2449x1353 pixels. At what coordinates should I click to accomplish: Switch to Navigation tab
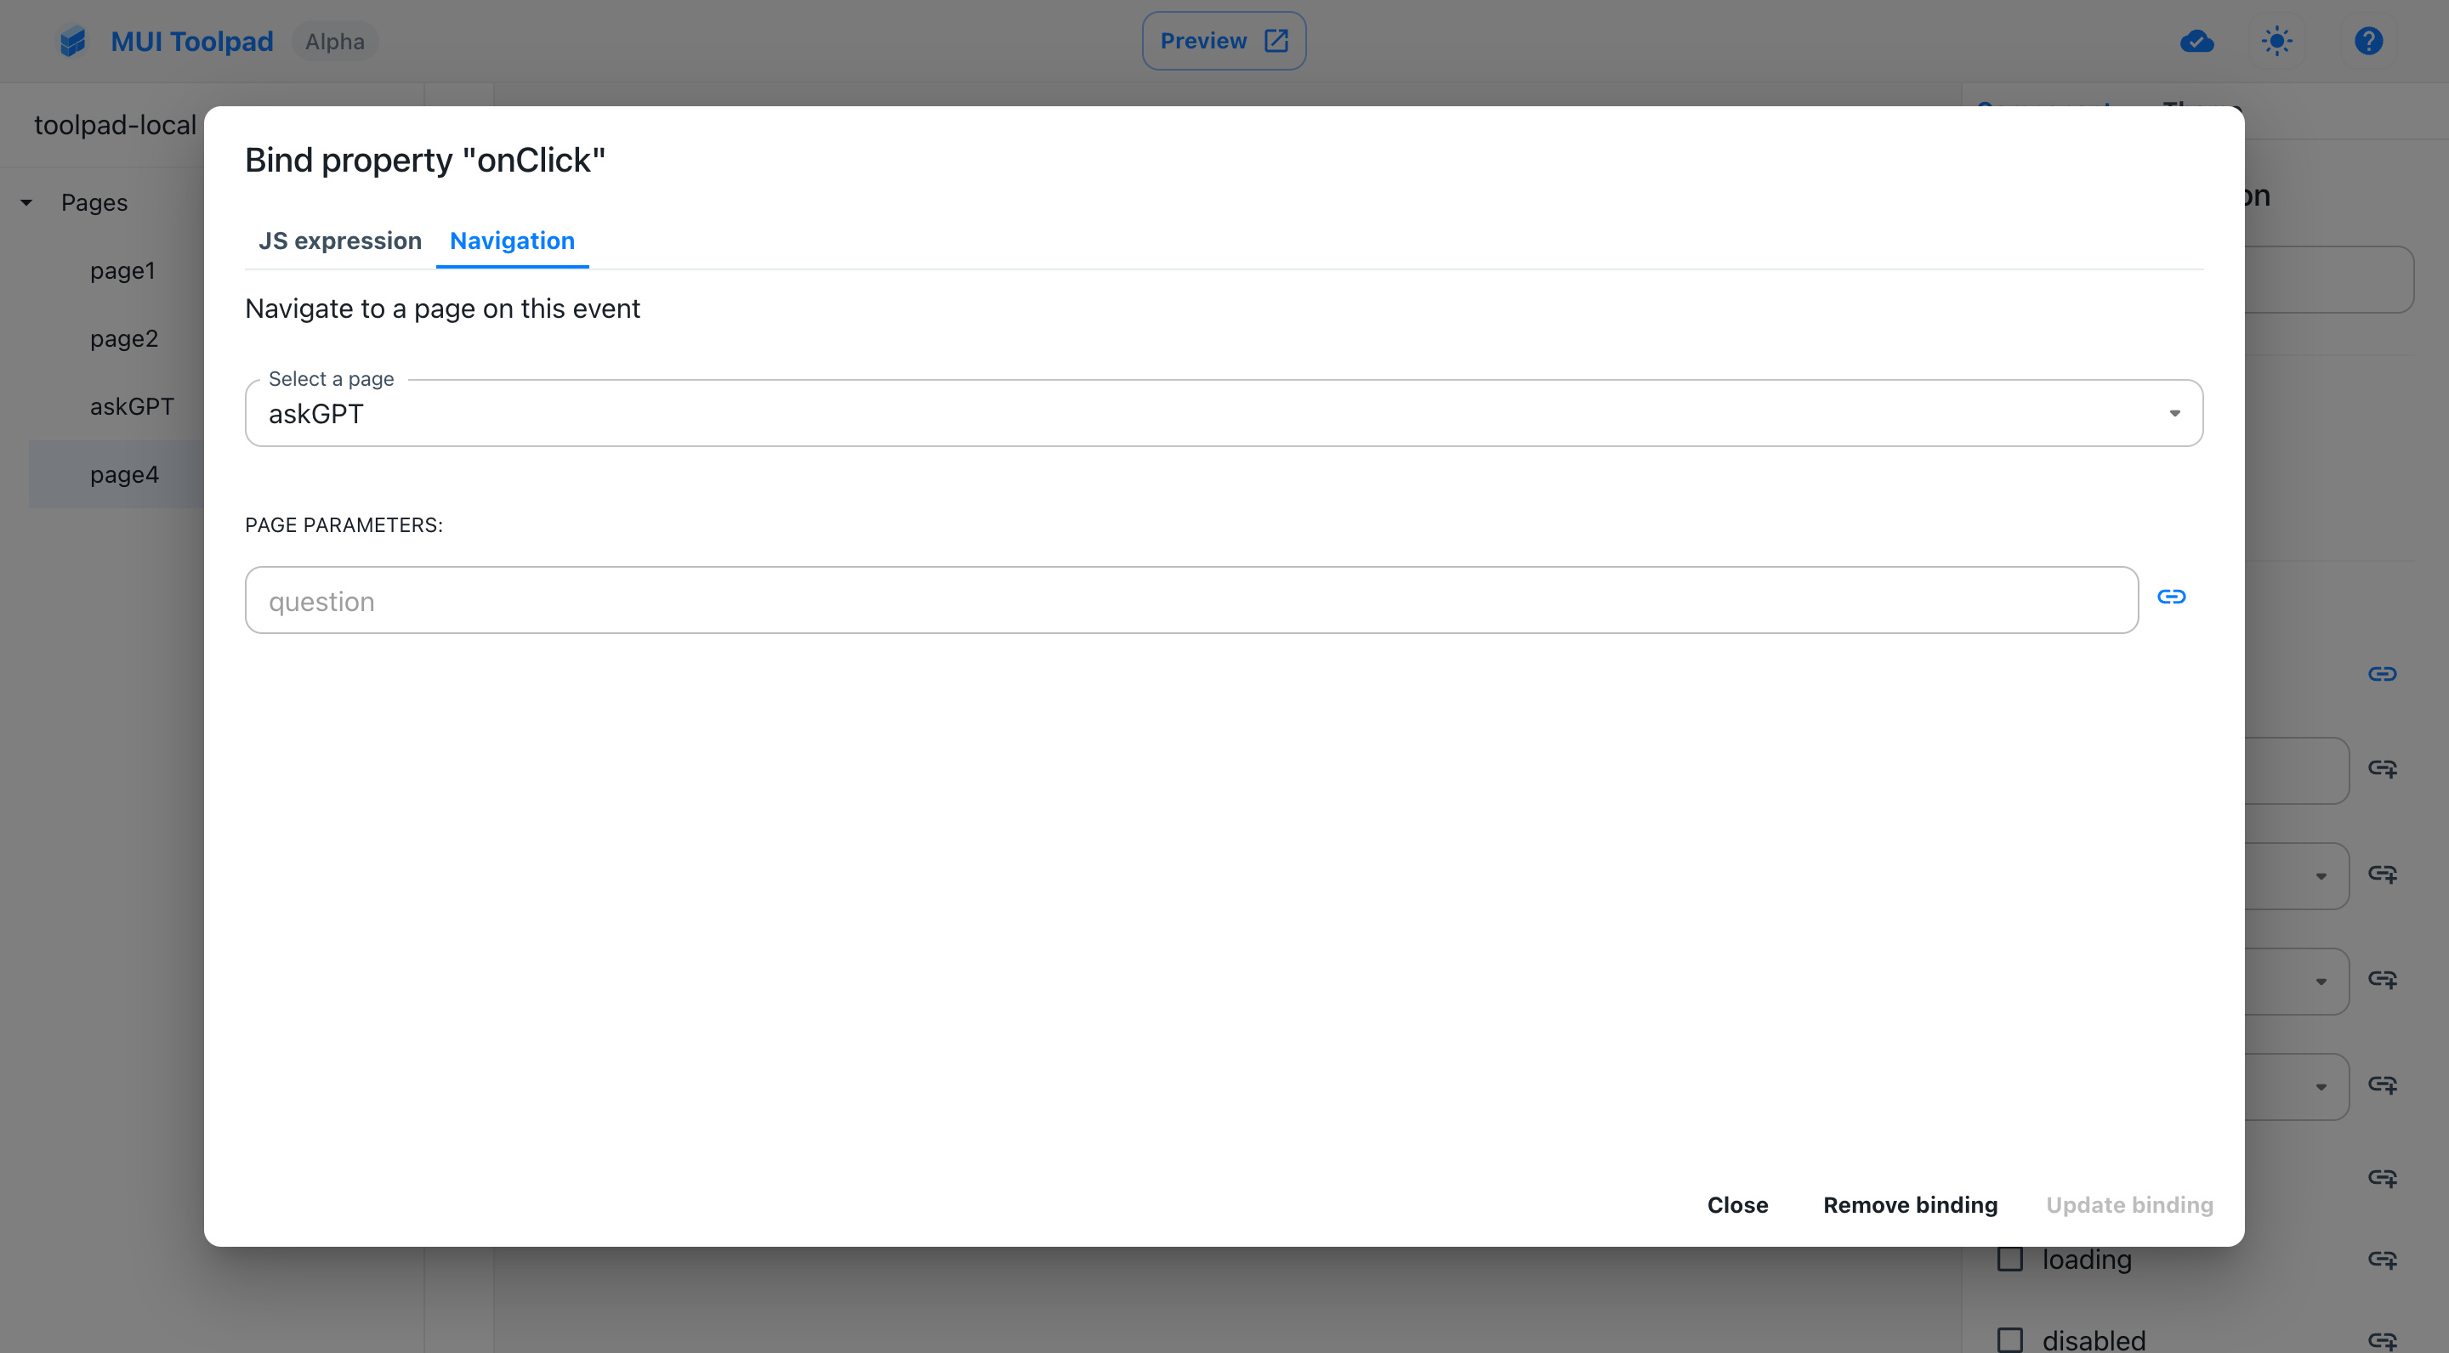pyautogui.click(x=512, y=240)
